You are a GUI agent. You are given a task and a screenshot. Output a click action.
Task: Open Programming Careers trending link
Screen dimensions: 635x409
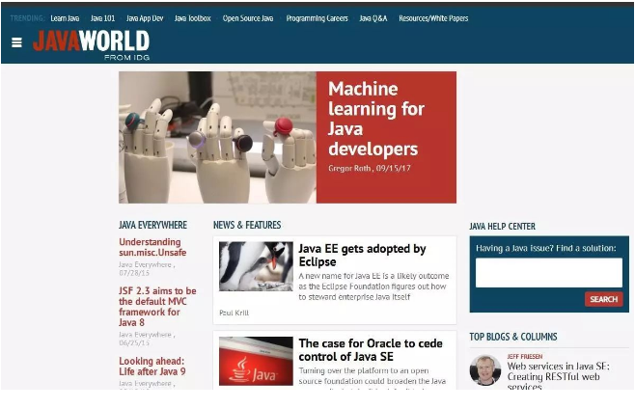(317, 18)
